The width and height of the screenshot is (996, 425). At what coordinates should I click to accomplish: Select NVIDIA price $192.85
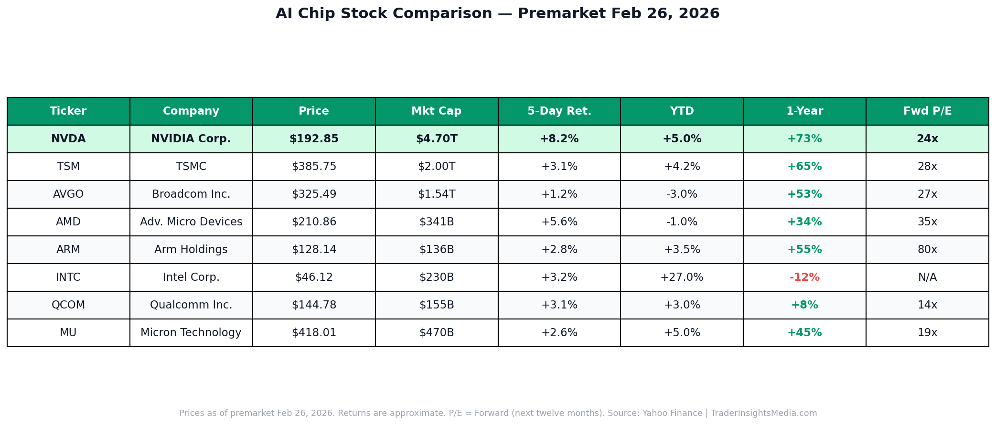click(314, 139)
